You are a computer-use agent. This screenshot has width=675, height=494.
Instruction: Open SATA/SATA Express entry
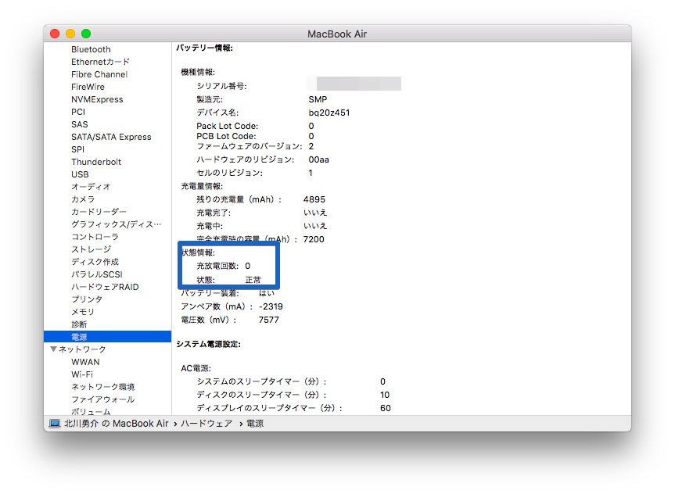click(112, 137)
